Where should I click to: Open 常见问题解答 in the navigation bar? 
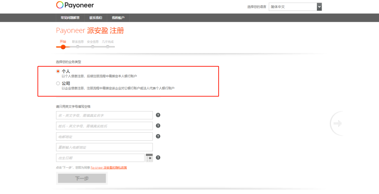pyautogui.click(x=70, y=18)
